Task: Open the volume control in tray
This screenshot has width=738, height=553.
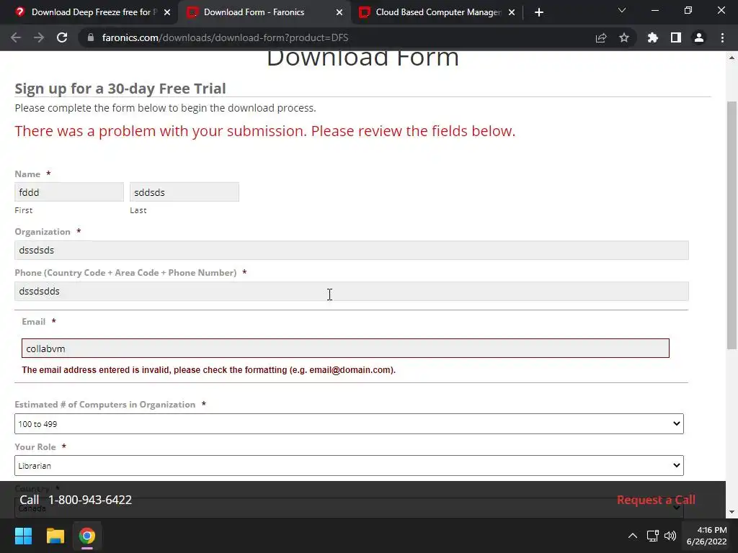Action: coord(670,536)
